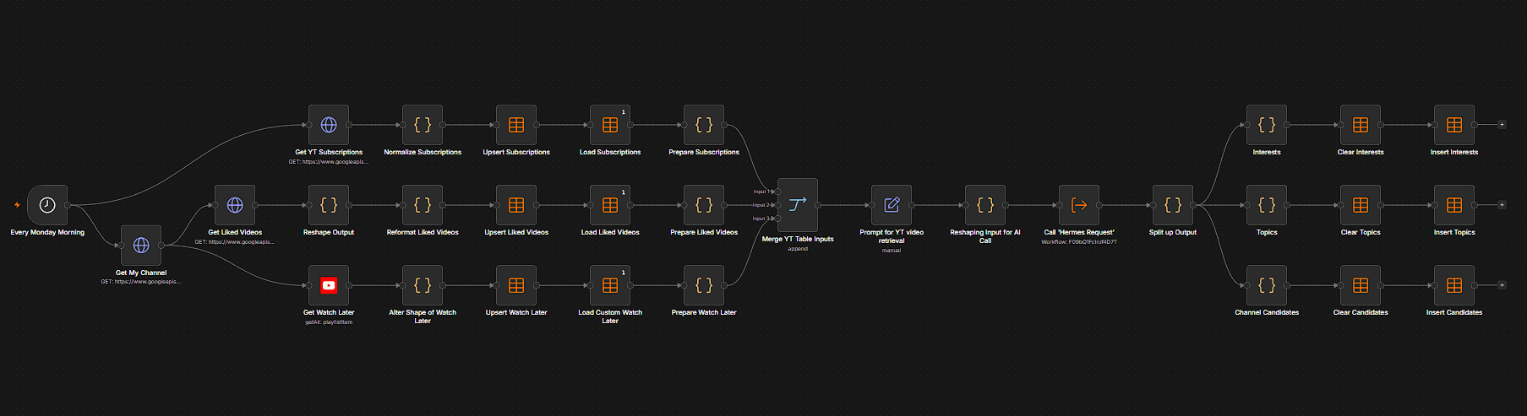Click the Input 1 connector on Merge node

777,192
